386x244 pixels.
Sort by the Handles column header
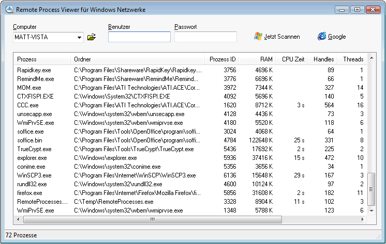click(x=322, y=59)
